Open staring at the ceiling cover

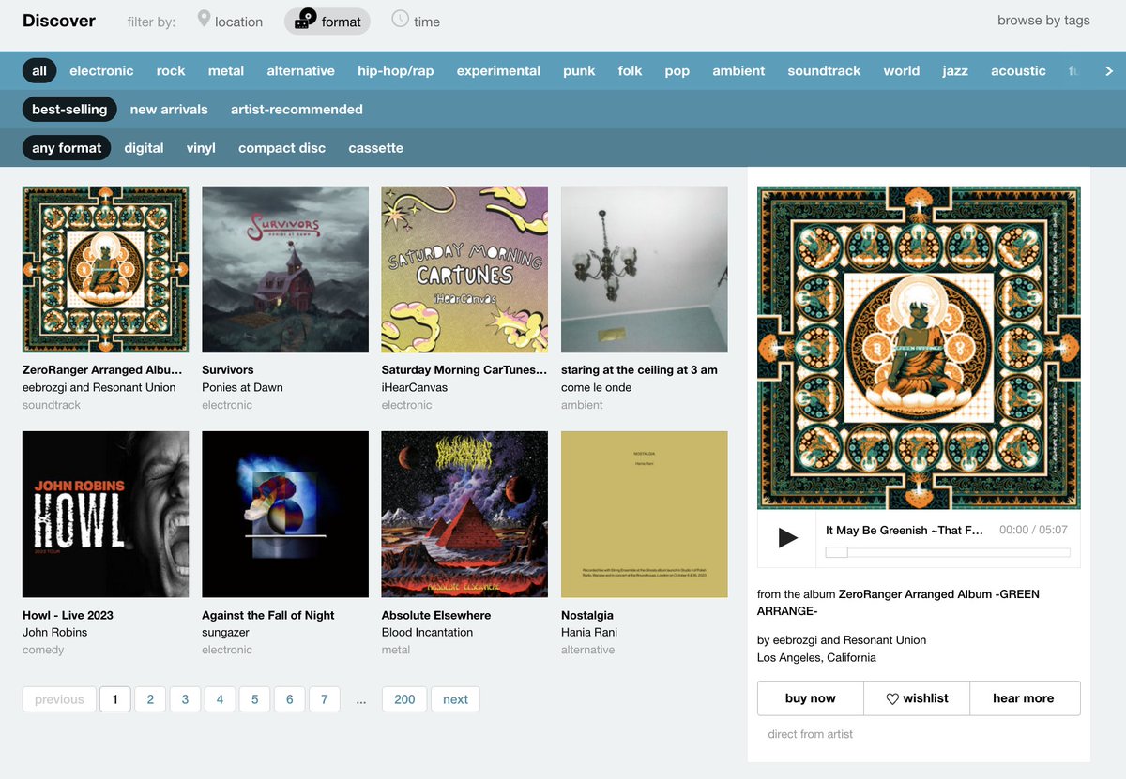click(645, 269)
